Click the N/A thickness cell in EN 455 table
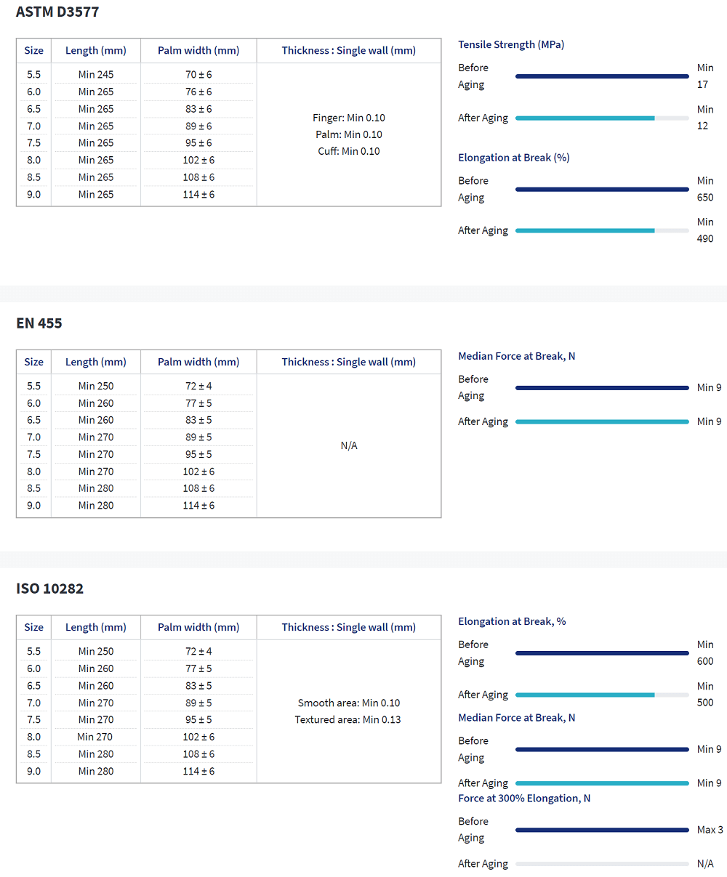This screenshot has width=727, height=877. pos(349,445)
